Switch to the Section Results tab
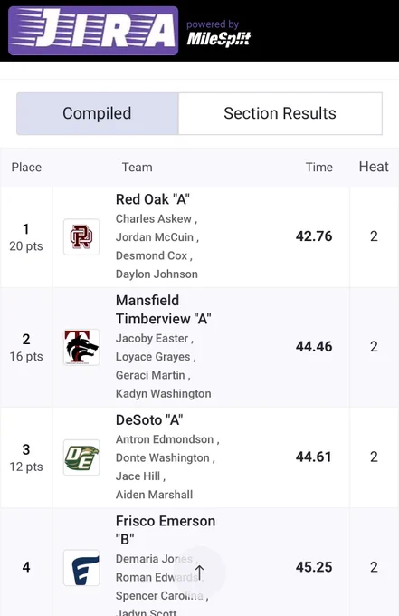Image resolution: width=399 pixels, height=616 pixels. pyautogui.click(x=280, y=113)
